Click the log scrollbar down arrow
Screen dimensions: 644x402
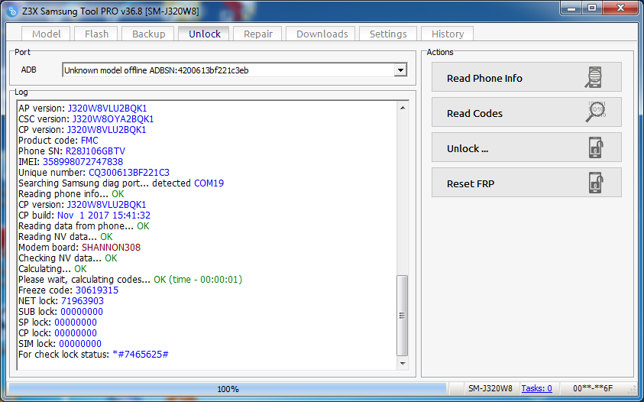[403, 363]
